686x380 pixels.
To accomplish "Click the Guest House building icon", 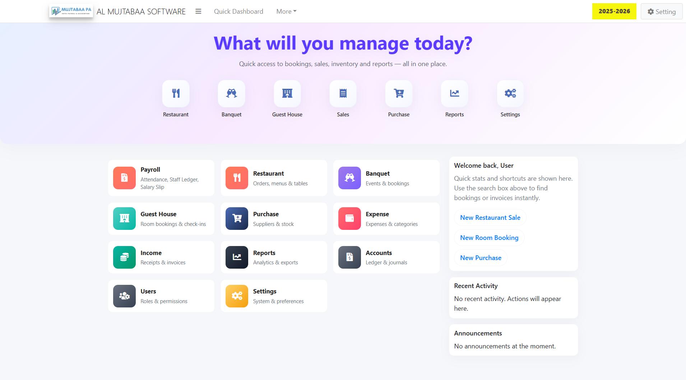I will (x=287, y=94).
